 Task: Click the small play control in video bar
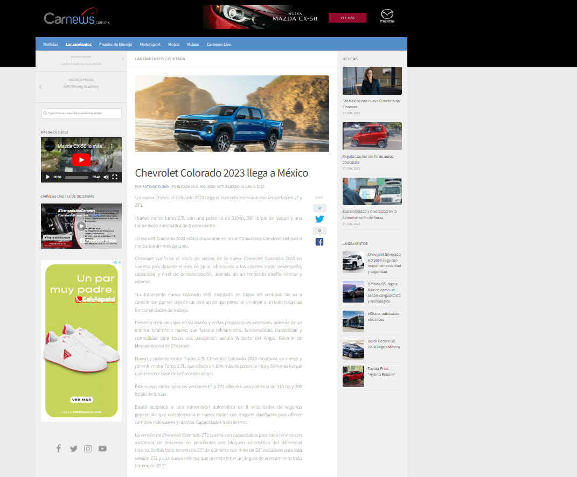[48, 177]
